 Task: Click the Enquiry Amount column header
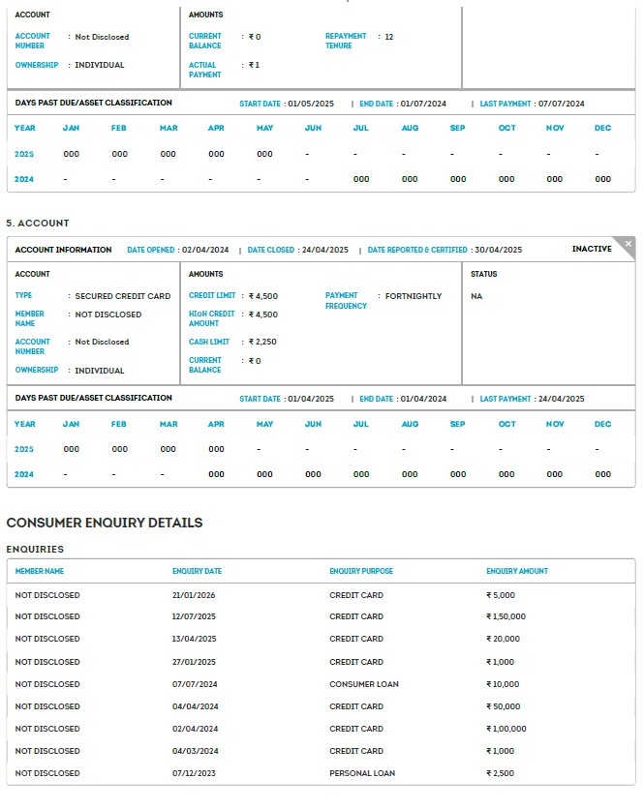point(517,571)
